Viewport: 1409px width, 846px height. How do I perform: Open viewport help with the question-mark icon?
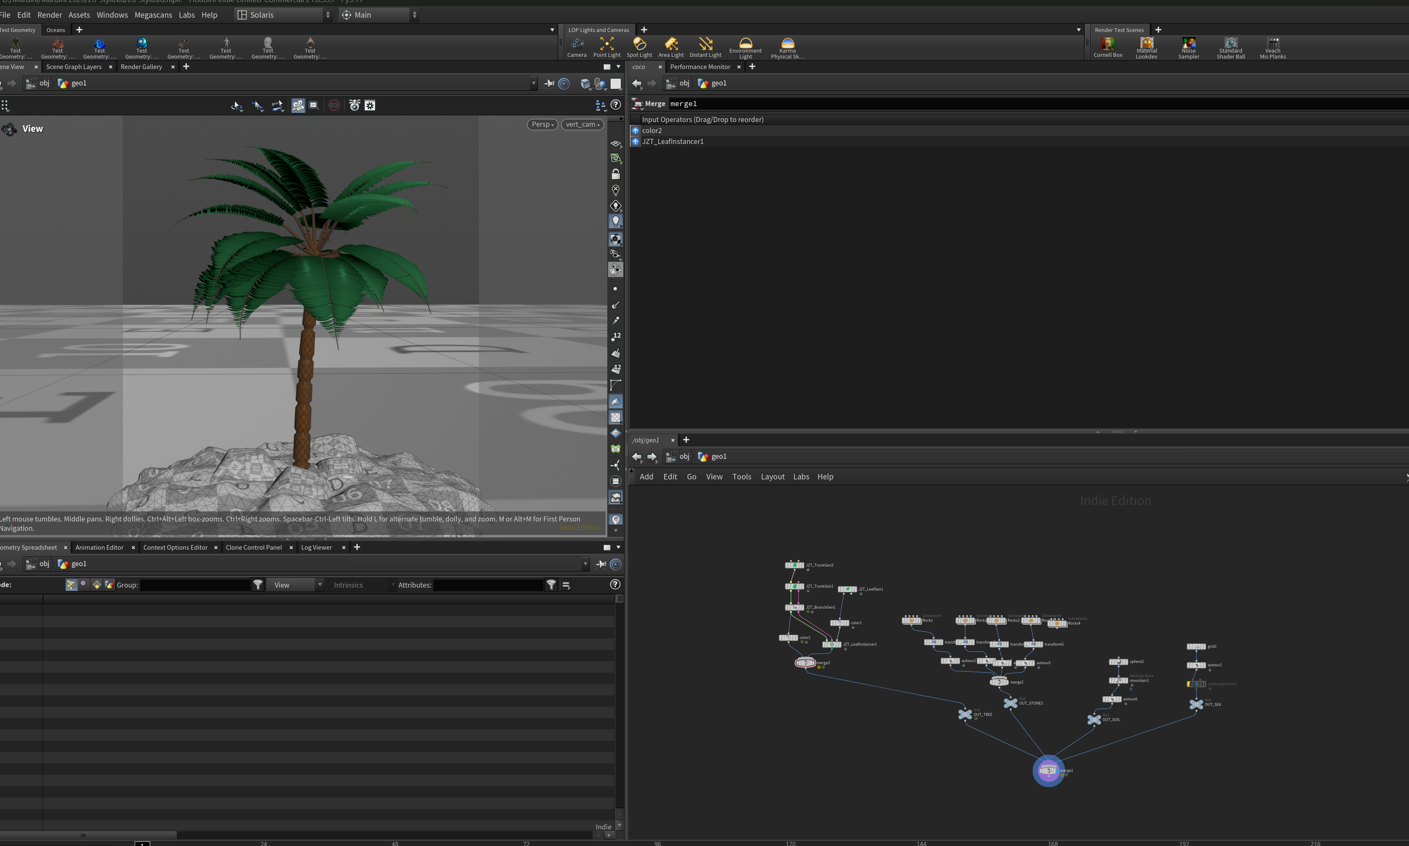tap(616, 105)
